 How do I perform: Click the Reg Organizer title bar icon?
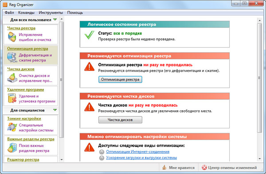5,4
